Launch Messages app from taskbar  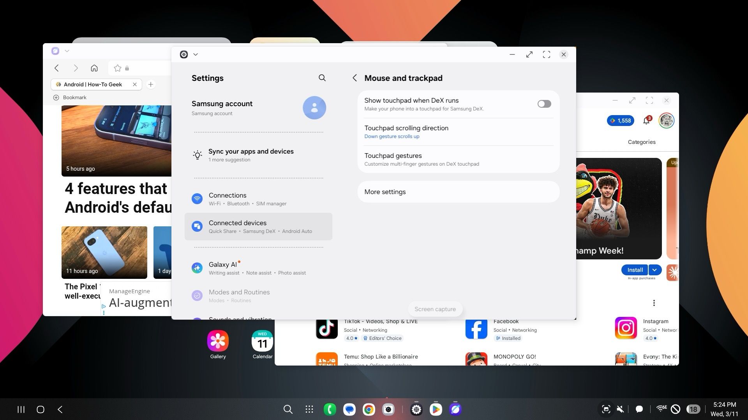click(349, 409)
